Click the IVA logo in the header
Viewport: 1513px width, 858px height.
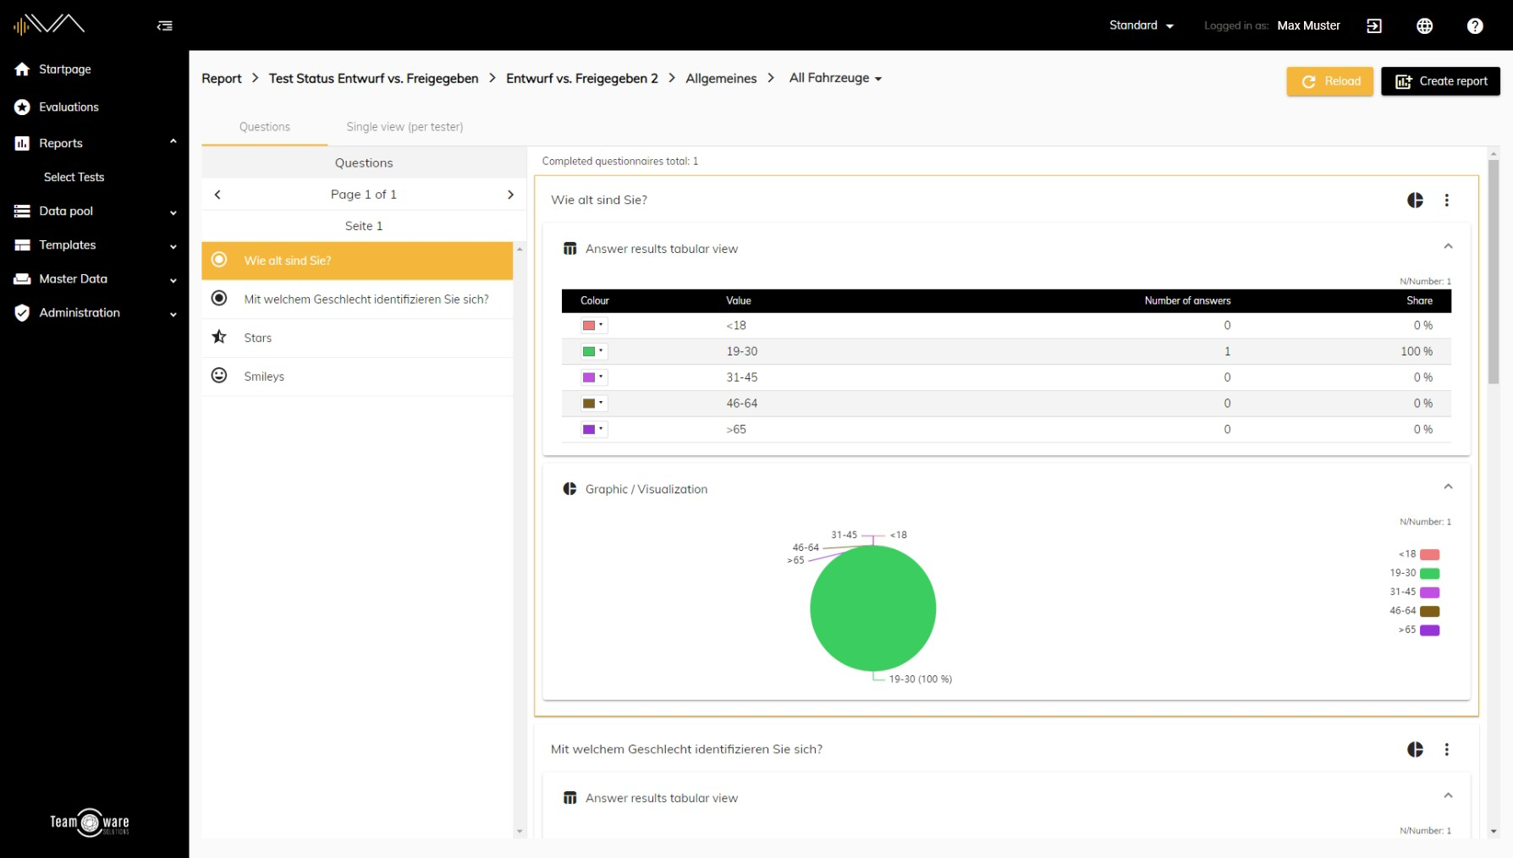[48, 25]
